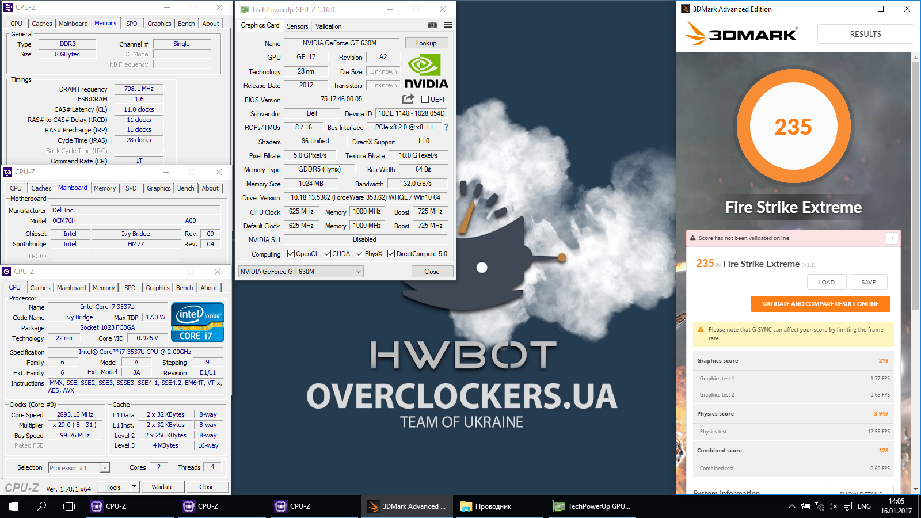This screenshot has height=518, width=921.
Task: Open the Mainboard tab in the bottom CPU-Z window
Action: click(x=71, y=288)
